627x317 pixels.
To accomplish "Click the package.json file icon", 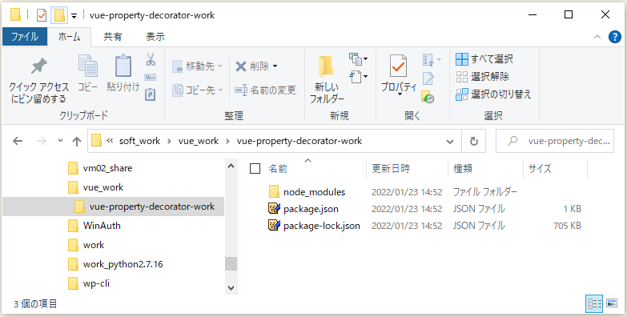I will (x=275, y=209).
